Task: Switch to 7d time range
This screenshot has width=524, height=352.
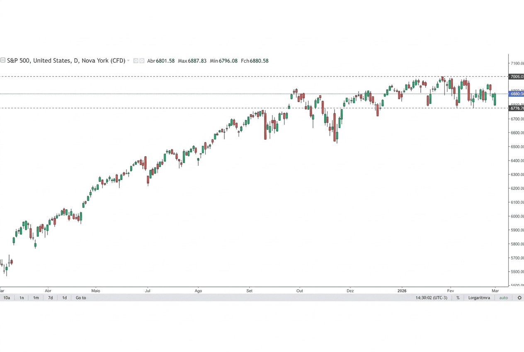Action: tap(50, 298)
